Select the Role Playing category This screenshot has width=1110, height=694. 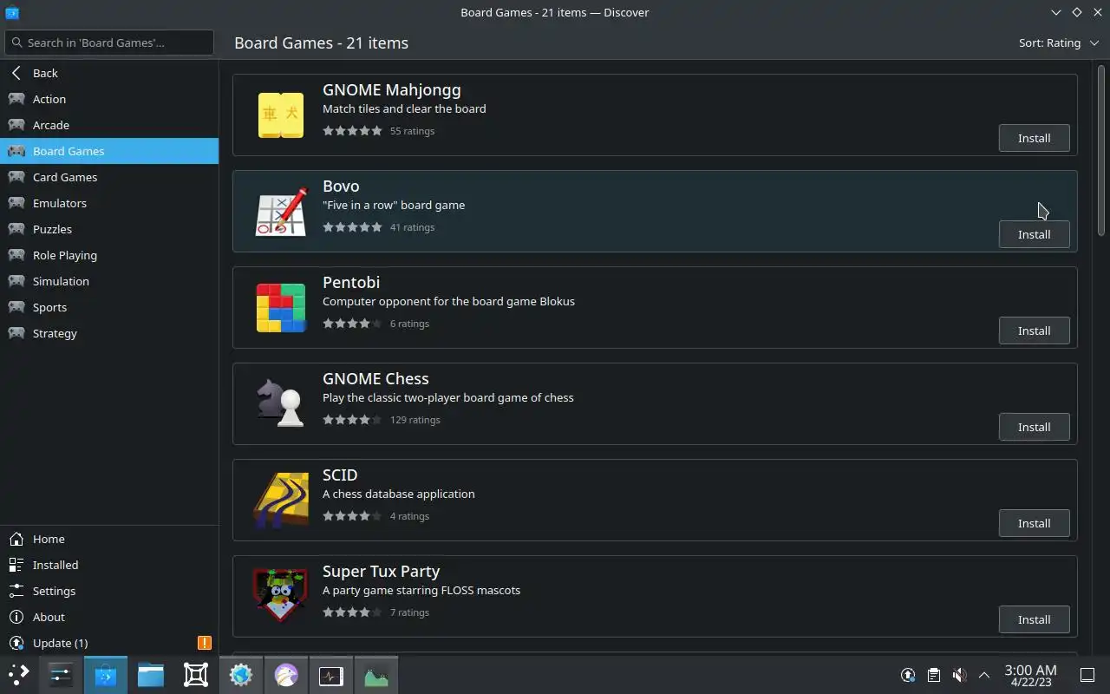pyautogui.click(x=109, y=255)
